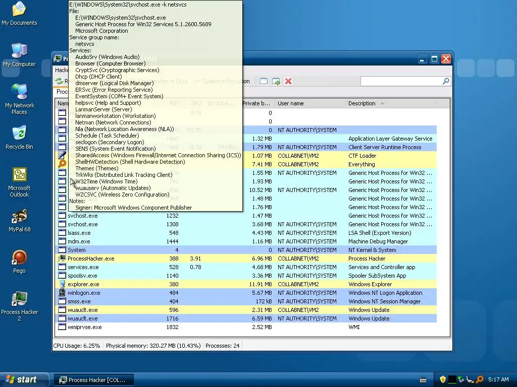
Task: Select Recycle Bin desktop icon
Action: [x=19, y=138]
